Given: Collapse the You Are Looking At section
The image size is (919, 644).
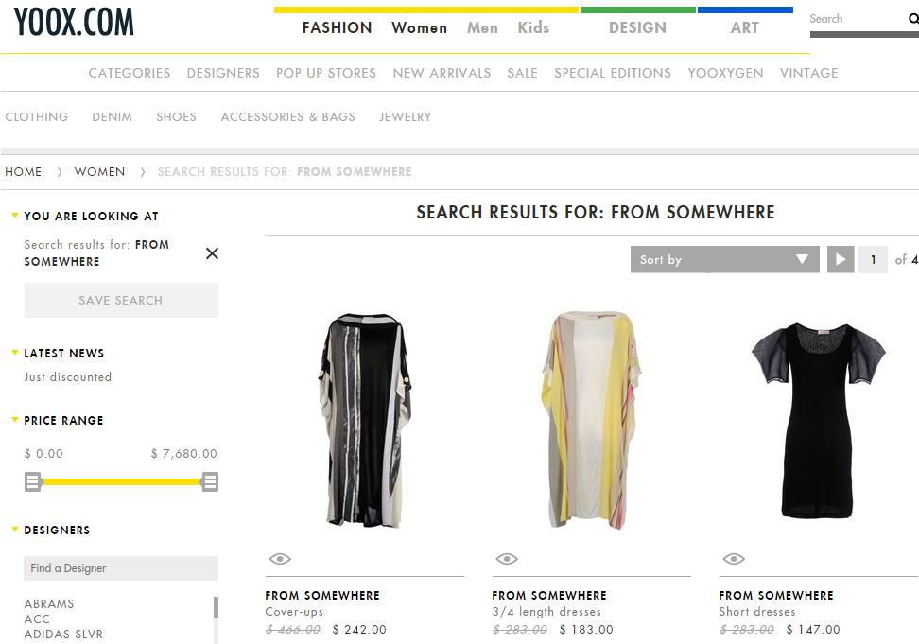Looking at the screenshot, I should pos(15,215).
